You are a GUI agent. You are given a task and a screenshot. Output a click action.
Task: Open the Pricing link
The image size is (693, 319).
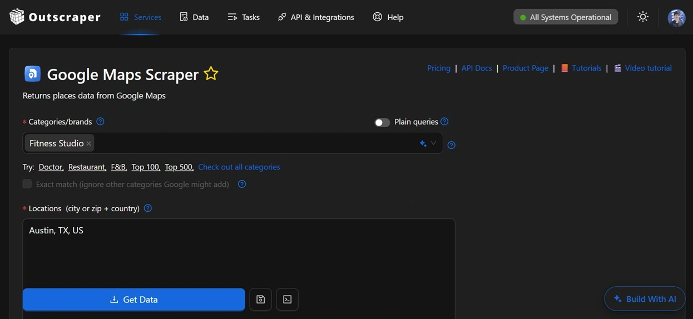439,68
